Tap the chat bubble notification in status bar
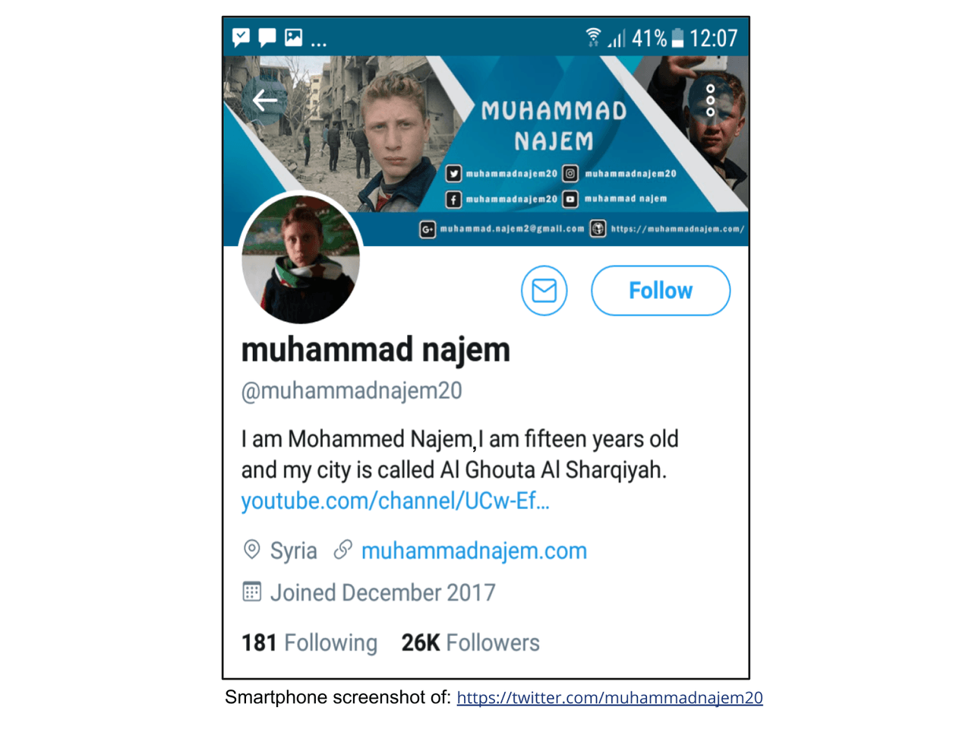972x729 pixels. point(267,37)
